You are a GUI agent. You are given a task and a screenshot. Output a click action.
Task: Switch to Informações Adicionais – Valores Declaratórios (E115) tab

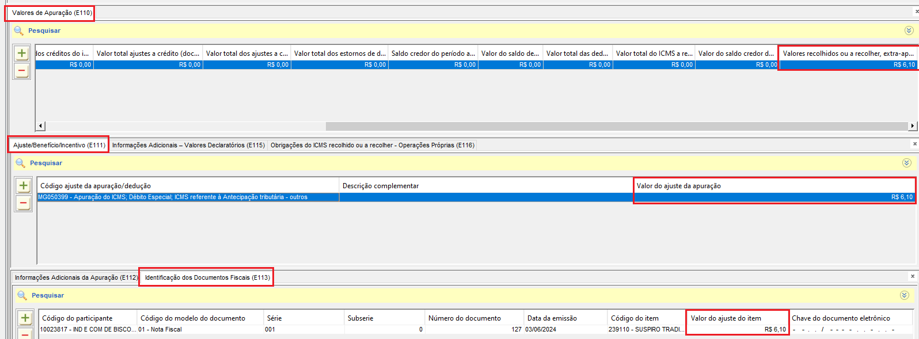pos(188,145)
